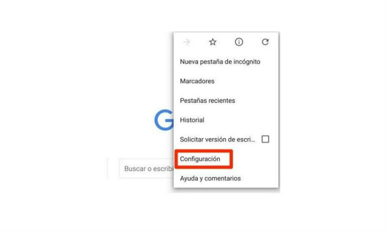
Task: Open Ayuda y comentarios
Action: click(210, 178)
